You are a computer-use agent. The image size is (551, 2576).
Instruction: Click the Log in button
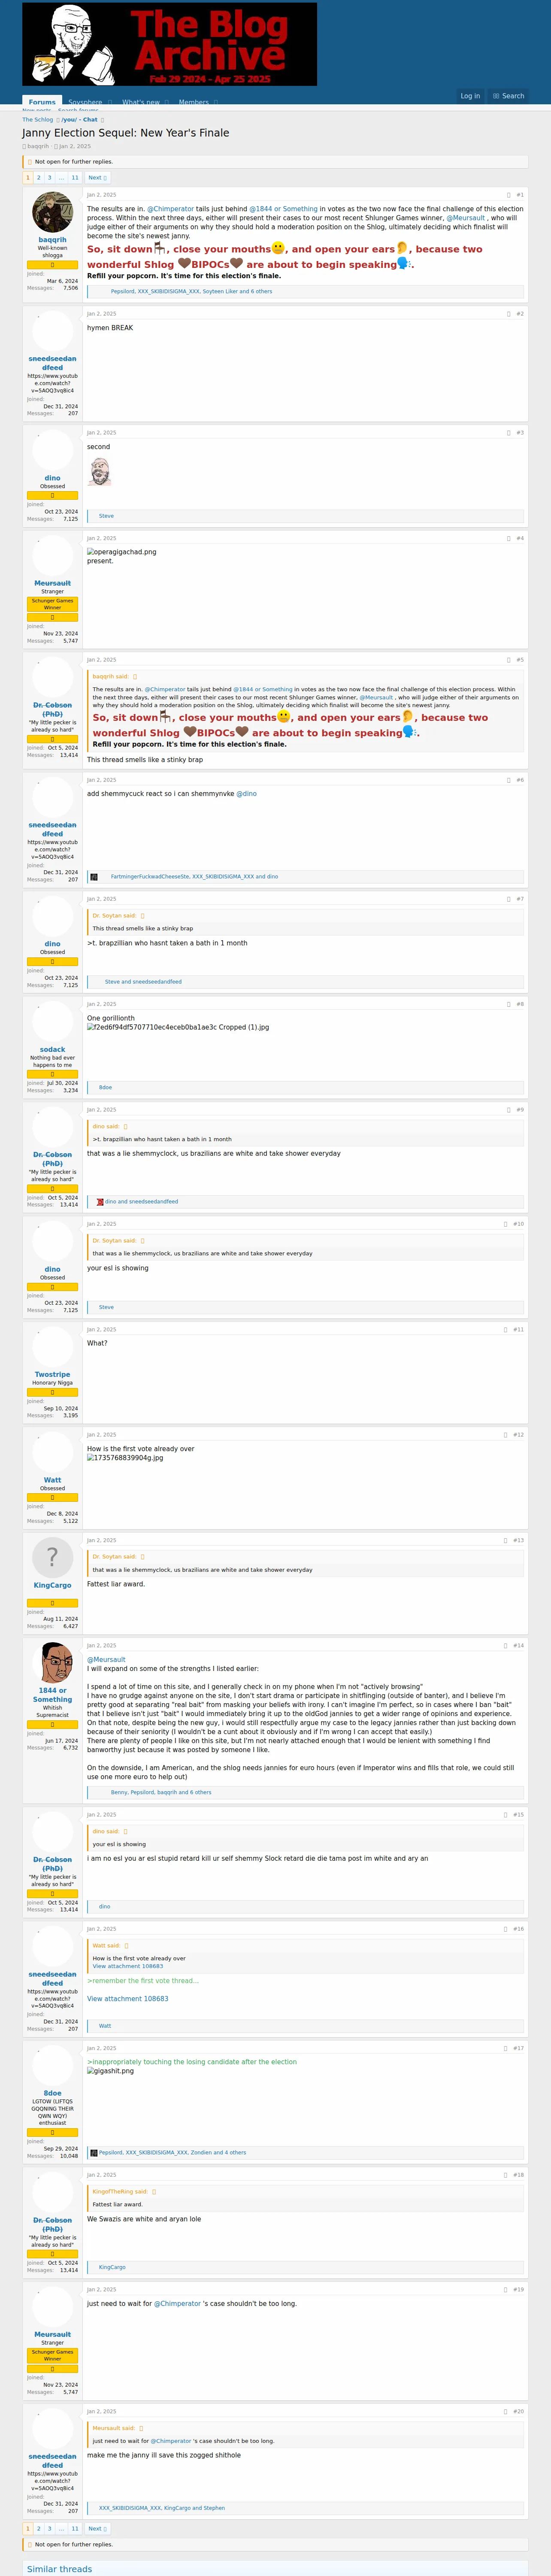click(470, 96)
